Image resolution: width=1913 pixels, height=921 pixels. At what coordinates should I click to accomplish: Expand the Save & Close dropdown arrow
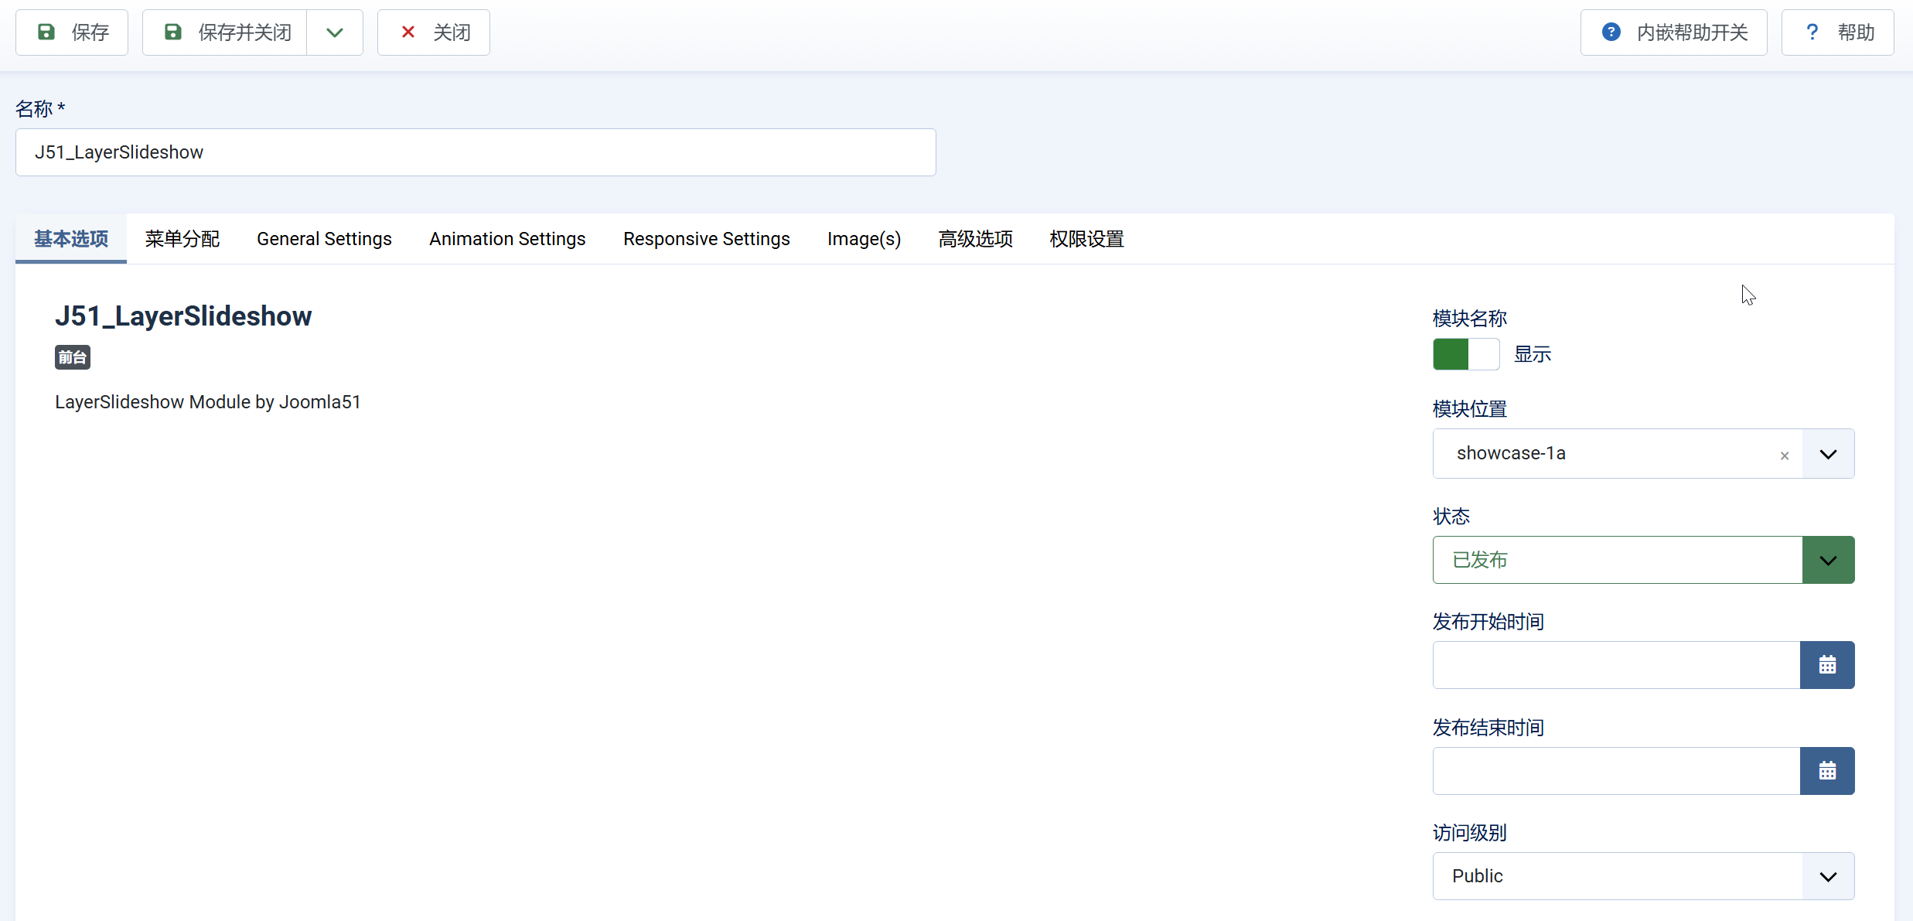pyautogui.click(x=335, y=32)
